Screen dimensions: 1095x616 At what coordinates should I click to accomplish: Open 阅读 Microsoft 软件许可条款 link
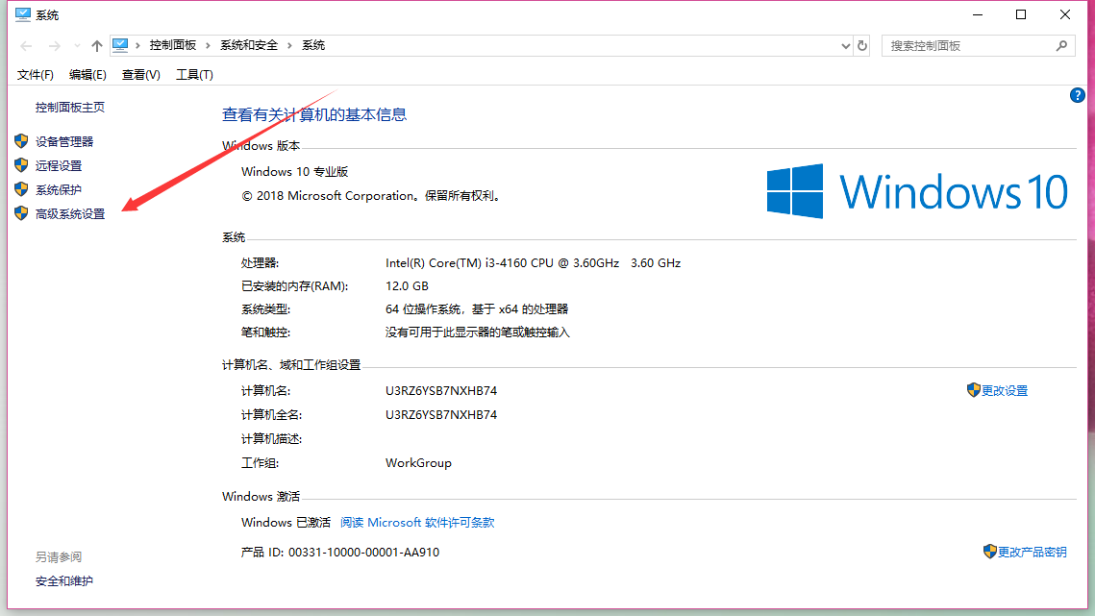(417, 523)
